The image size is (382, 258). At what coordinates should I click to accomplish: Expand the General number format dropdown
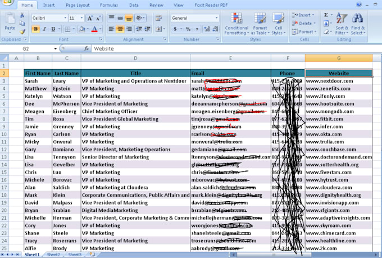(x=216, y=18)
